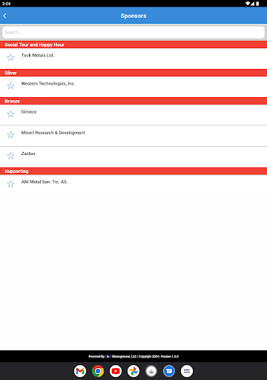Select the Gimeco sponsor
Image resolution: width=267 pixels, height=380 pixels.
click(133, 115)
